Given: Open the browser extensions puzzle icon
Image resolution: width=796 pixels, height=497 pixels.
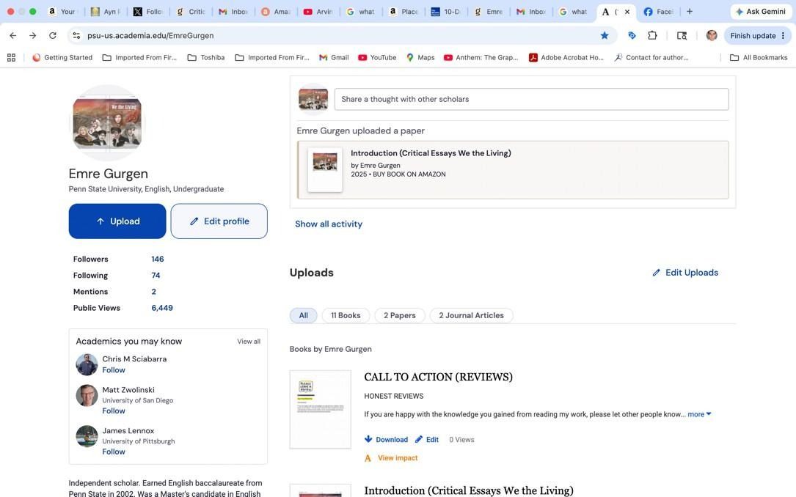Looking at the screenshot, I should pos(652,35).
